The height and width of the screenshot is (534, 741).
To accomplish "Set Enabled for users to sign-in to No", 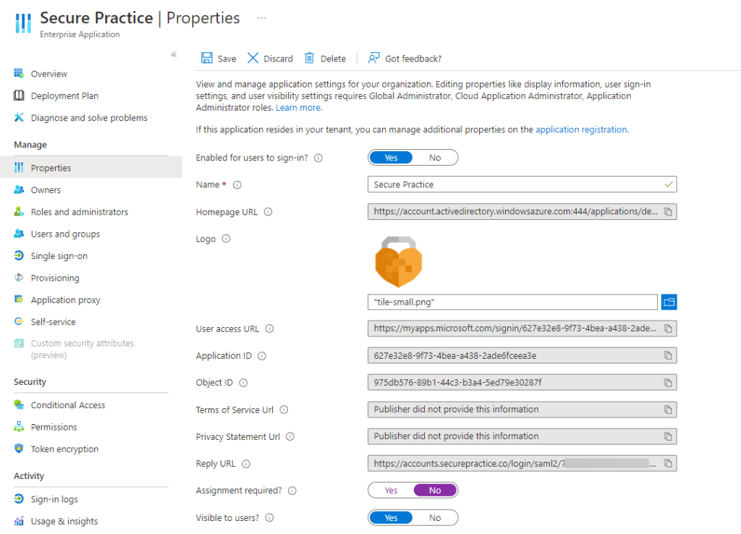I will 435,158.
